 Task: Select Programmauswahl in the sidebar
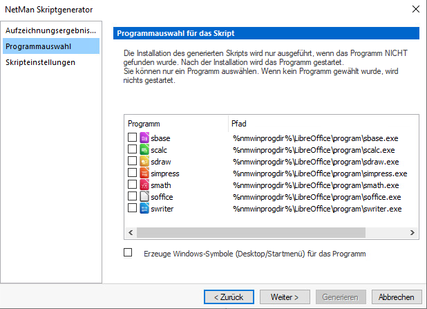tap(51, 46)
